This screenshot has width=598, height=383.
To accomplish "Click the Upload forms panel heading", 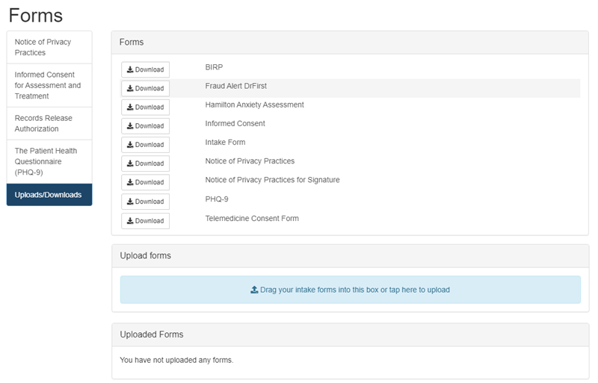I will [x=145, y=255].
